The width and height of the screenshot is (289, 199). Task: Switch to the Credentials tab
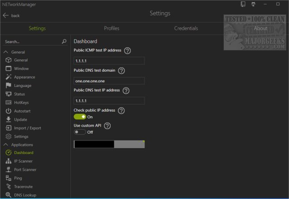(x=186, y=28)
